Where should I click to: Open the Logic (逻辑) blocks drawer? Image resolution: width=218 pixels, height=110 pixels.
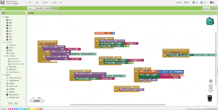(9, 23)
